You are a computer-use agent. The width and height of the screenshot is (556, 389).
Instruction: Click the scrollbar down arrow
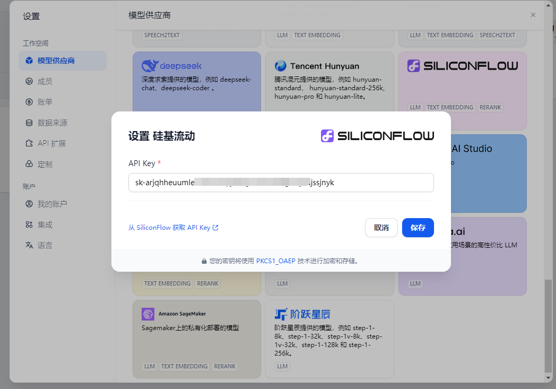[548, 378]
